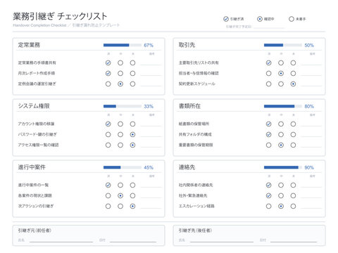The height and width of the screenshot is (253, 338).
Task: Click the 社内関係者の連絡先 item label
Action: coord(196,185)
